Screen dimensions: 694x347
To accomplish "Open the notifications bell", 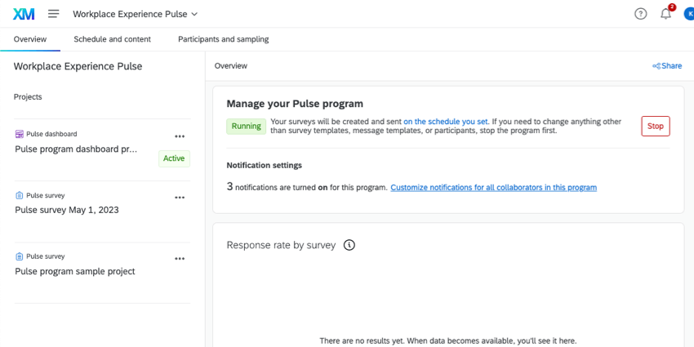I will click(665, 14).
